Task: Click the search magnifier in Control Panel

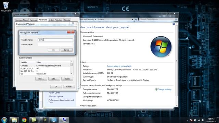Action: pos(176,19)
